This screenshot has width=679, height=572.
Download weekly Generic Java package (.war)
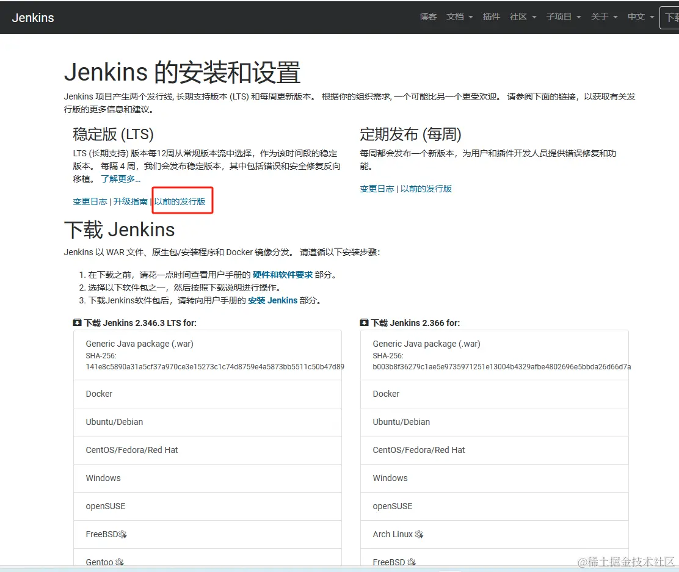495,355
